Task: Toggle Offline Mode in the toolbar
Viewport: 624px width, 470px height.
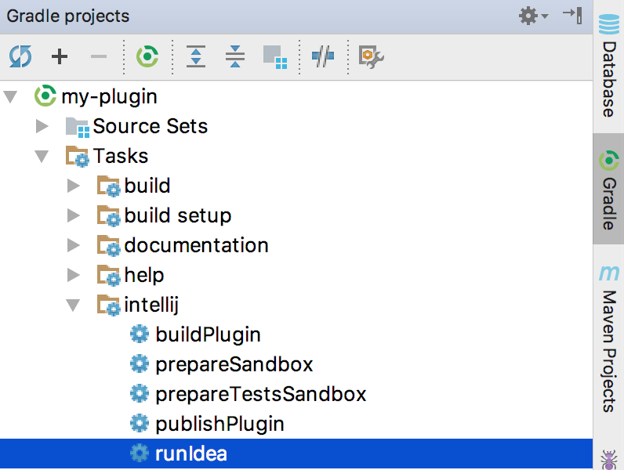Action: [322, 56]
